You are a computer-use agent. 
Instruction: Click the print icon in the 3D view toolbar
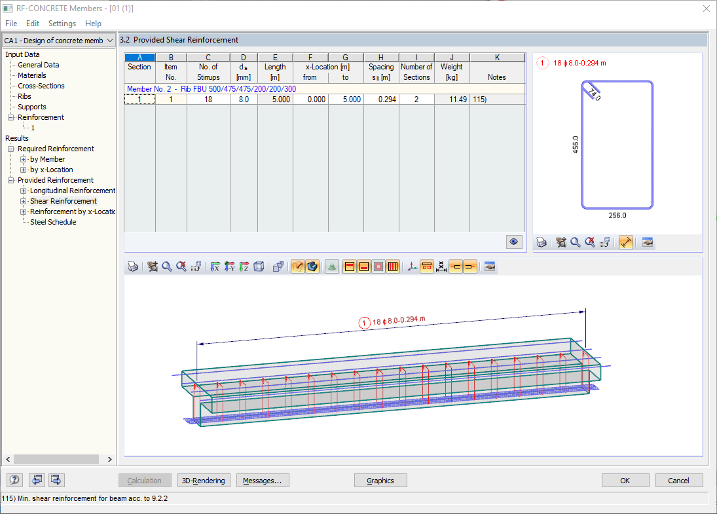tap(133, 266)
